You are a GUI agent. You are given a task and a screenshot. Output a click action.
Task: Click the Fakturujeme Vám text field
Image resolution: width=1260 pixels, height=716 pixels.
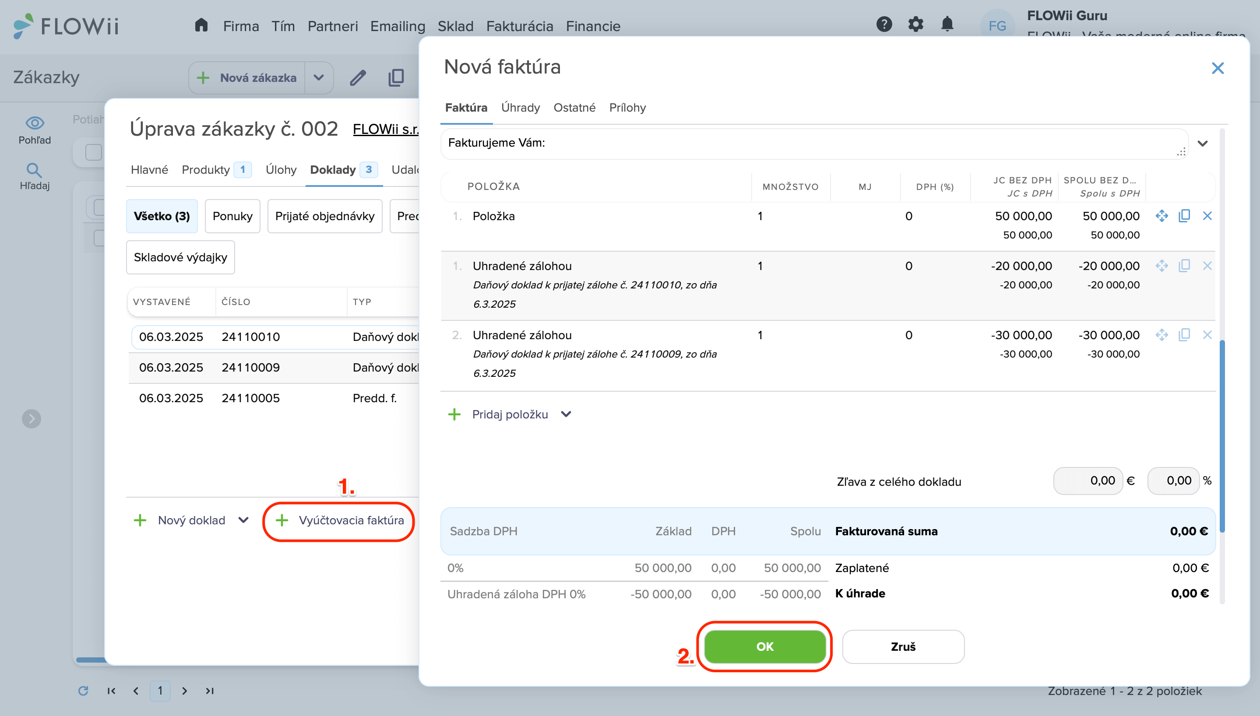coord(814,144)
